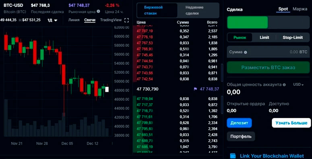This screenshot has height=159, width=312.
Task: Click ask price 47 742,54
Action: coord(145,79)
